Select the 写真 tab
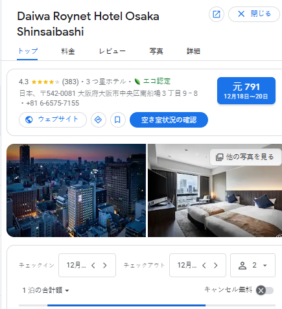The width and height of the screenshot is (282, 309). coord(156,51)
